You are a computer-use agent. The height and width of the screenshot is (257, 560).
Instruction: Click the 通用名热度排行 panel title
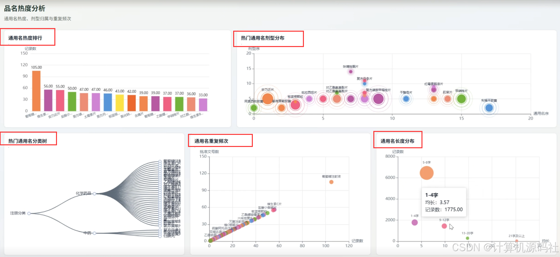coord(25,38)
